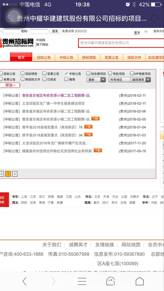Open the 超级搜索 dropdown
164x291 pixels.
click(x=141, y=80)
